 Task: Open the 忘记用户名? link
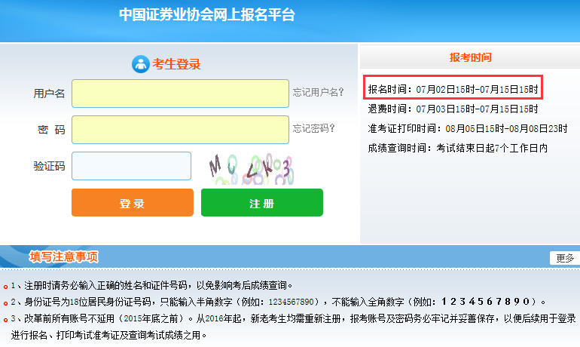[x=318, y=92]
